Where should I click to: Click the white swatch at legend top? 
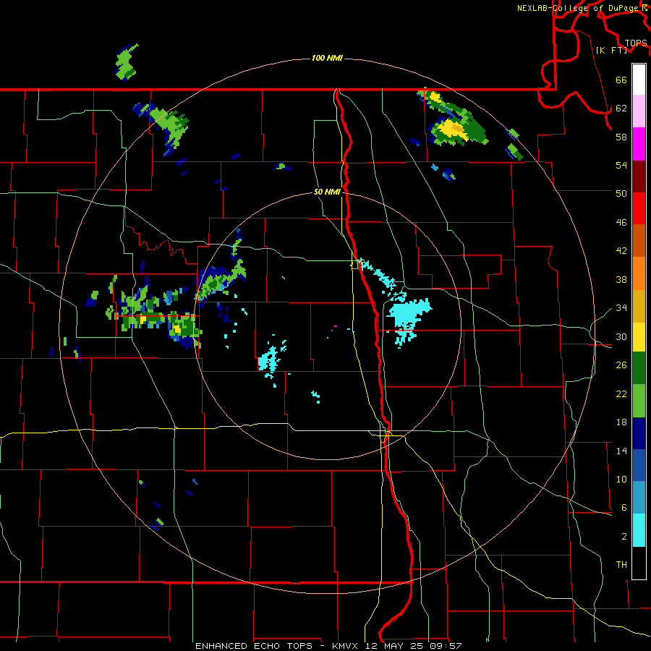pyautogui.click(x=639, y=80)
